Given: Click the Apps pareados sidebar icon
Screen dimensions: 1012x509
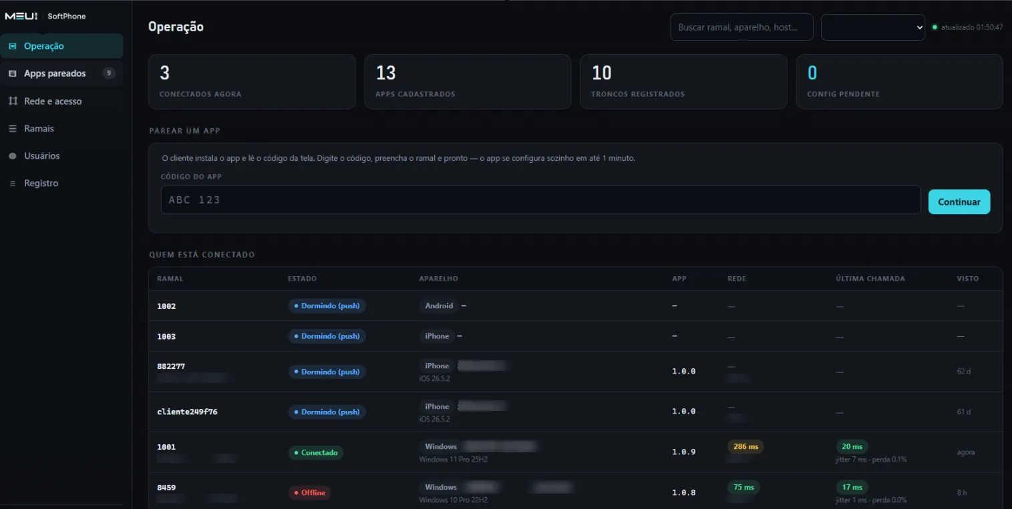Looking at the screenshot, I should coord(13,73).
